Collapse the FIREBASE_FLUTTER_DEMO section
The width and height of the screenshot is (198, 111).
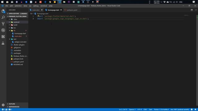click(x=17, y=16)
